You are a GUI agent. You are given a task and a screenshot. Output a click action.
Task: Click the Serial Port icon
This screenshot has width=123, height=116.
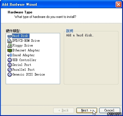(x=10, y=65)
